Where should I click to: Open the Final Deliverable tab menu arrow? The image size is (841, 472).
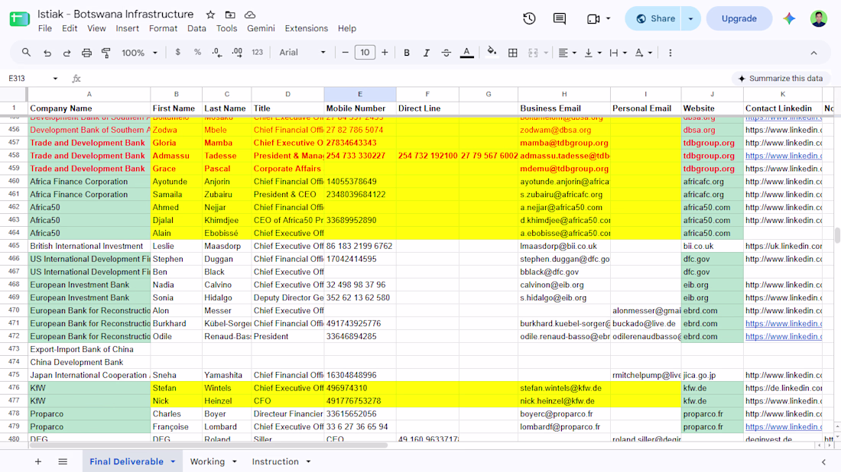(x=173, y=461)
